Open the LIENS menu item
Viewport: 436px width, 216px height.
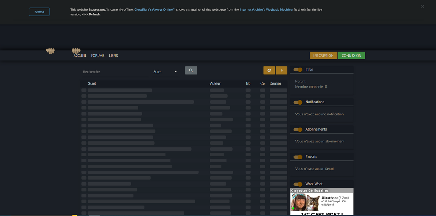(x=113, y=56)
